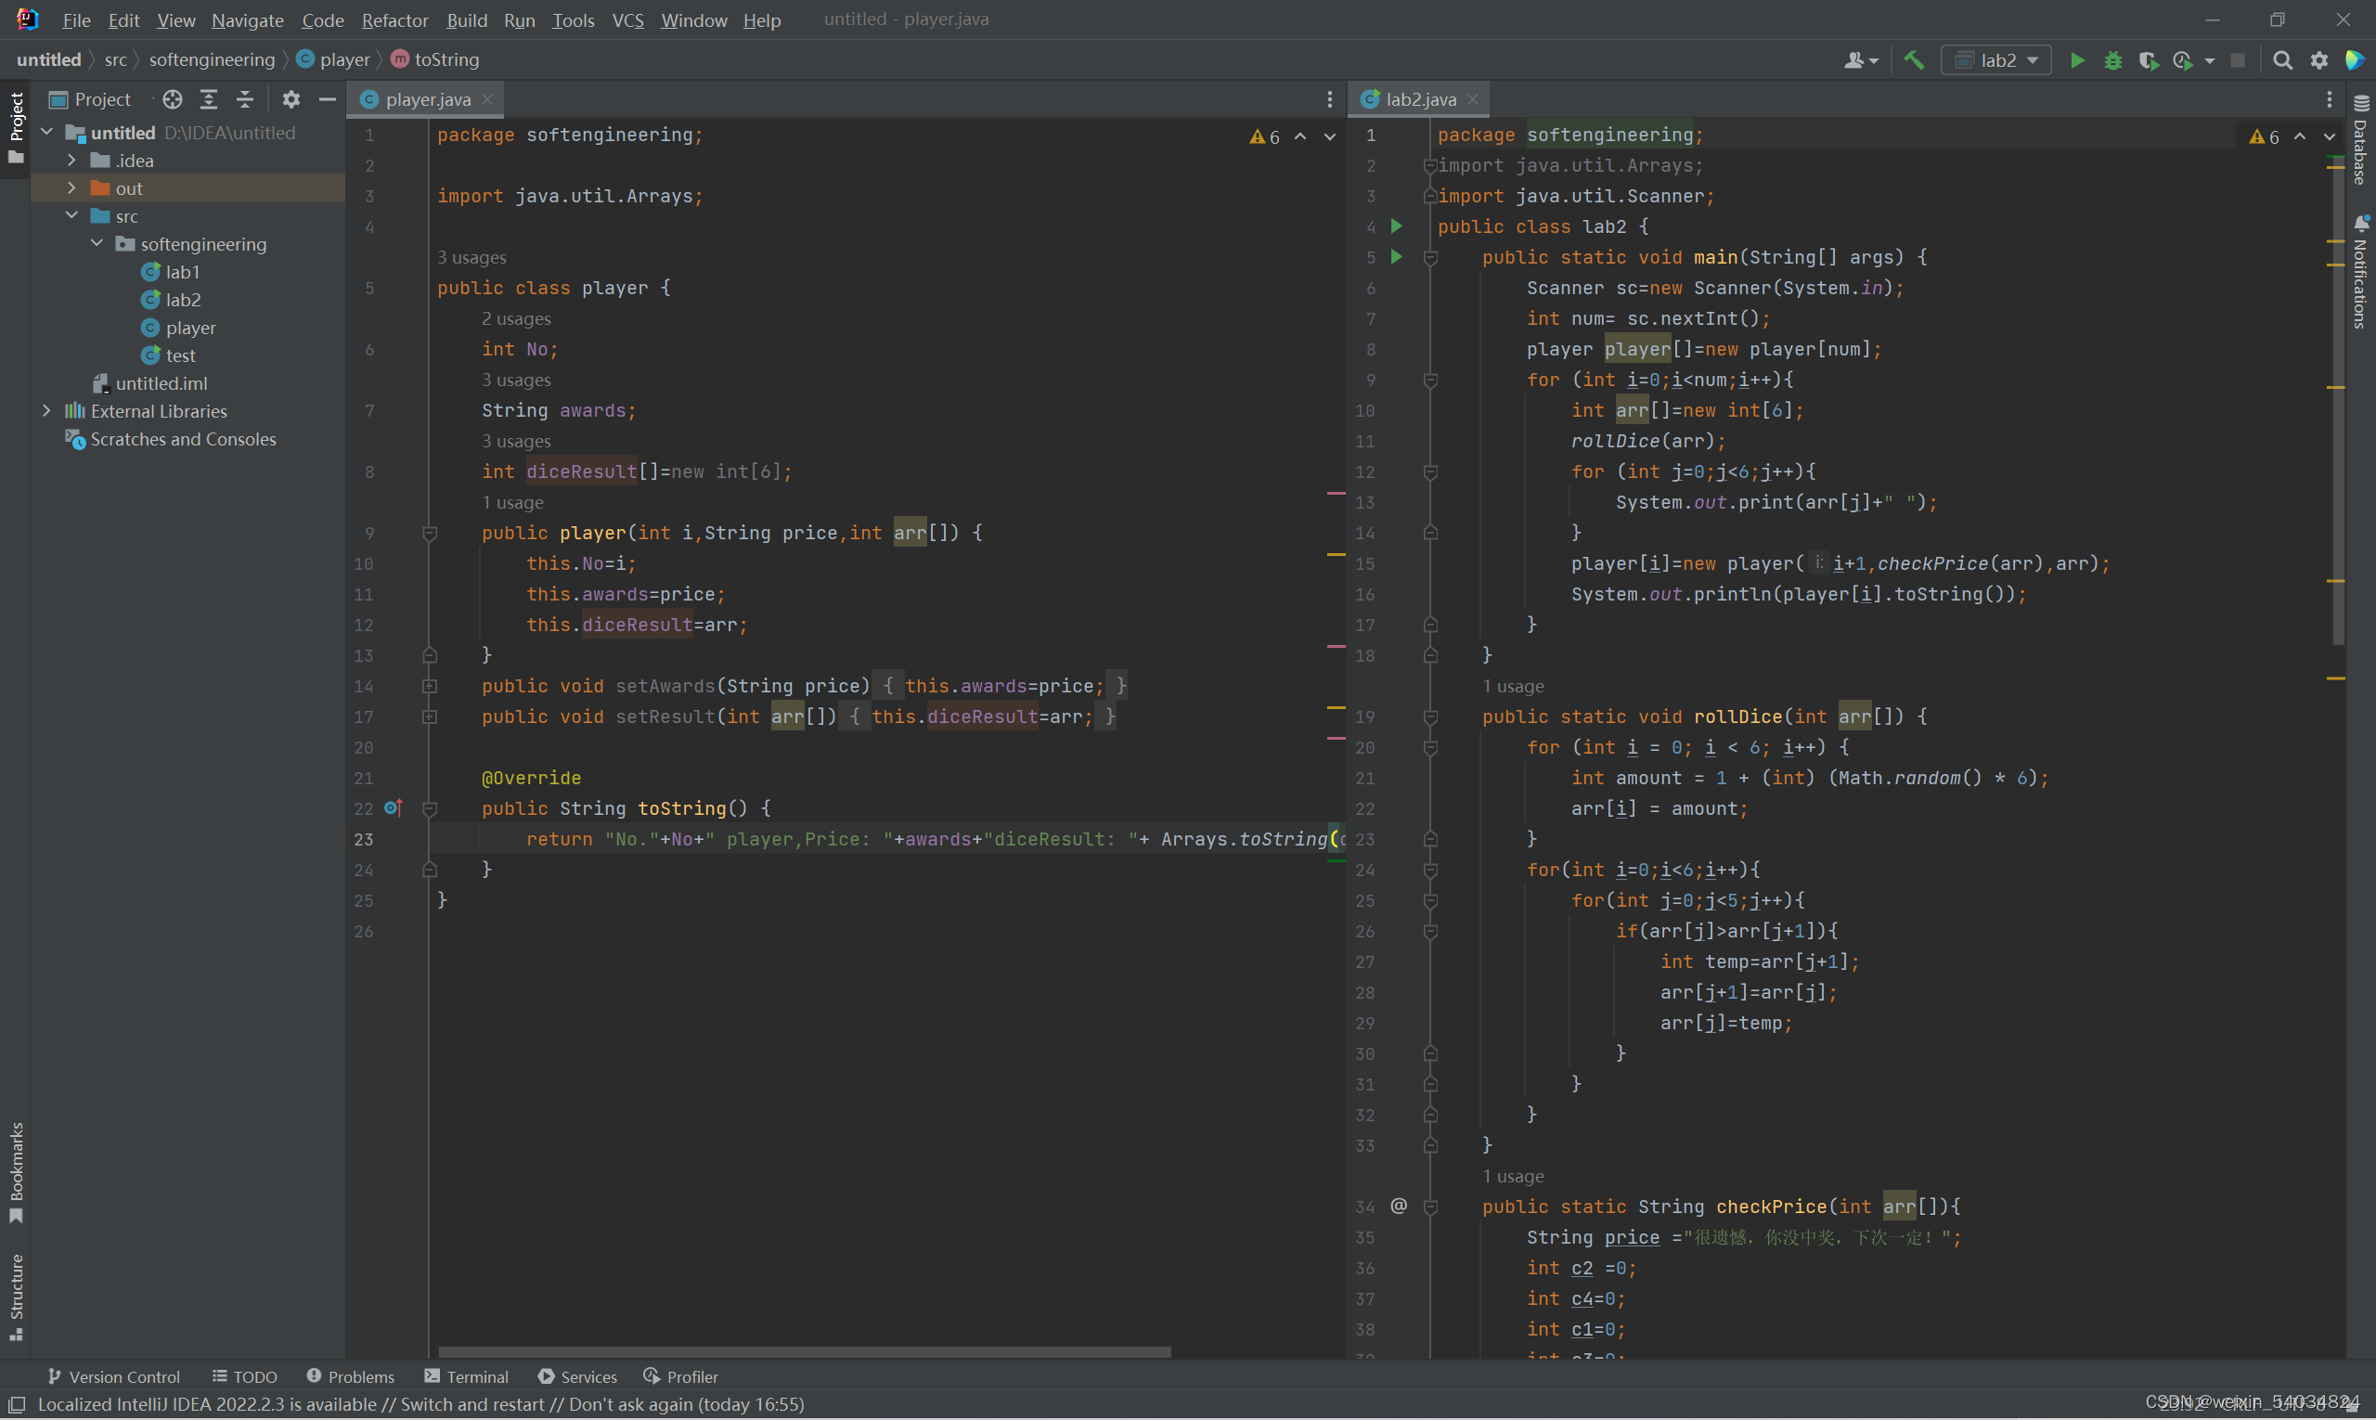Collapse the softengineering package
Image resolution: width=2376 pixels, height=1420 pixels.
tap(97, 243)
